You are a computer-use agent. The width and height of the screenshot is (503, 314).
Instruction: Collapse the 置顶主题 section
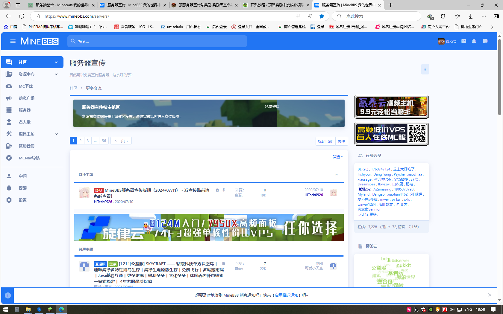tap(337, 175)
